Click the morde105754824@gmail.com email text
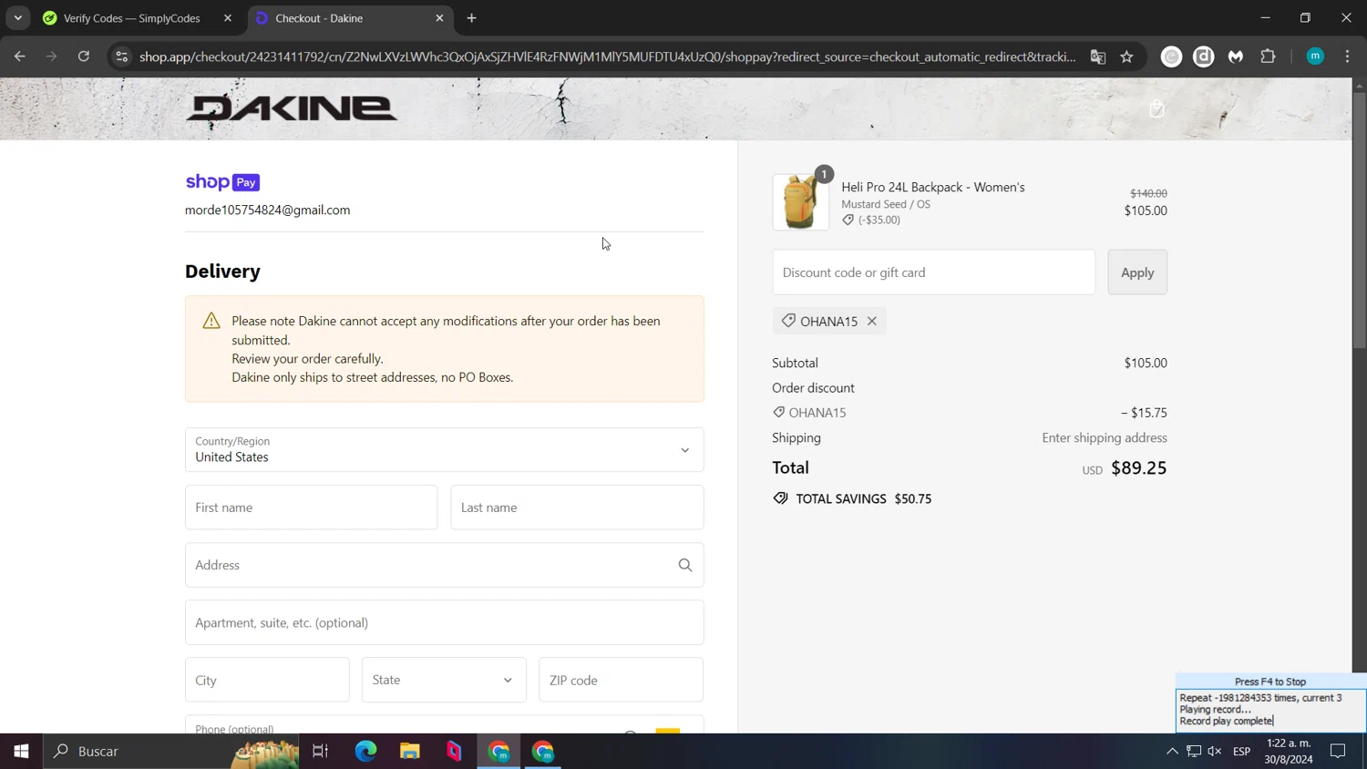 point(267,210)
